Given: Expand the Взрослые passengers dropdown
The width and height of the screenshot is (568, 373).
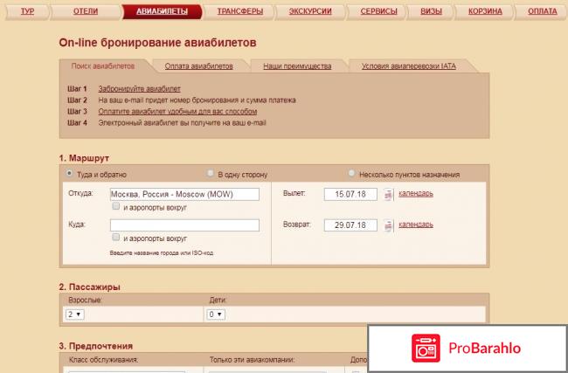Looking at the screenshot, I should tap(74, 314).
